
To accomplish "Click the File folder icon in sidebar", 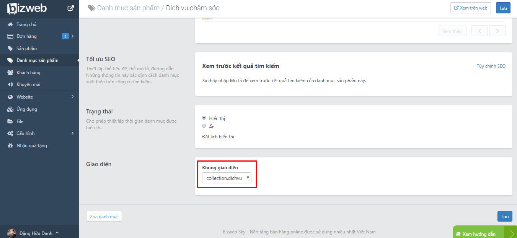I will [x=10, y=121].
